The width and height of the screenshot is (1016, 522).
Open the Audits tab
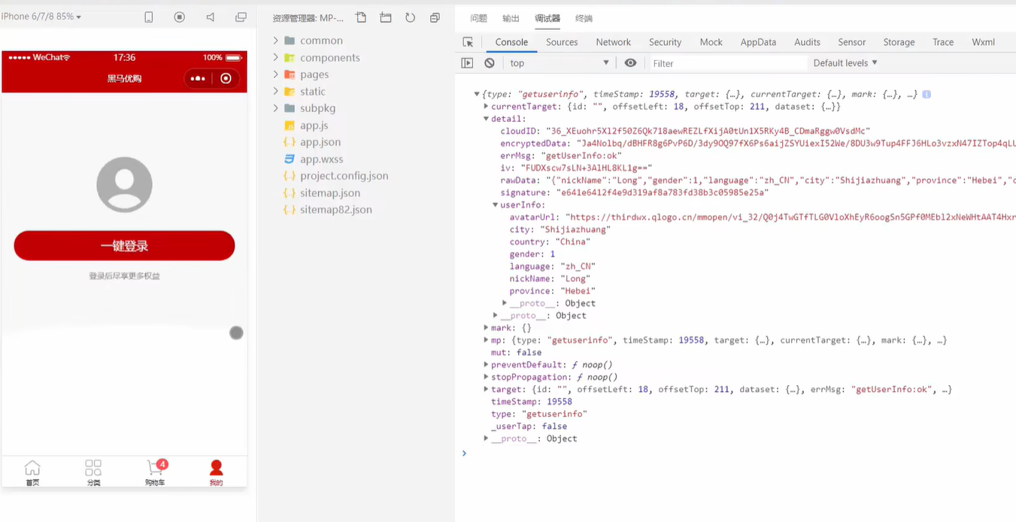808,42
